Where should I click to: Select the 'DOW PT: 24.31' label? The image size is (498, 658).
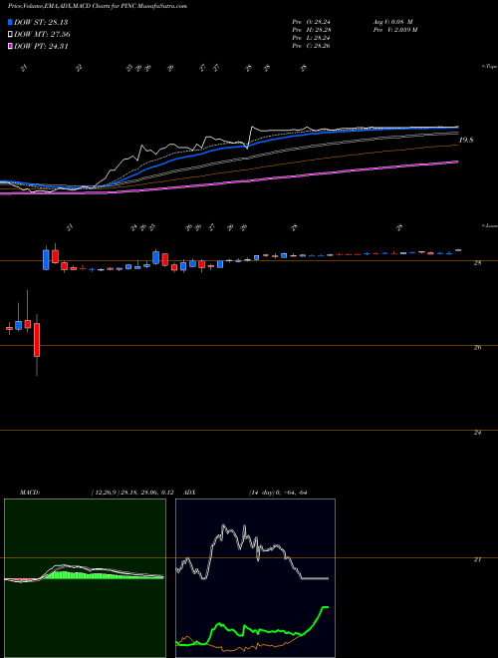pos(41,47)
